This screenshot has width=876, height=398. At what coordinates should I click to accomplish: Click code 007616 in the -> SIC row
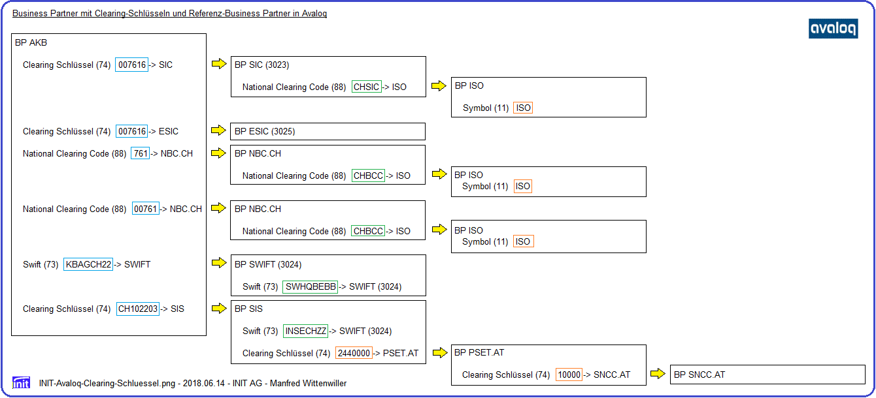132,65
